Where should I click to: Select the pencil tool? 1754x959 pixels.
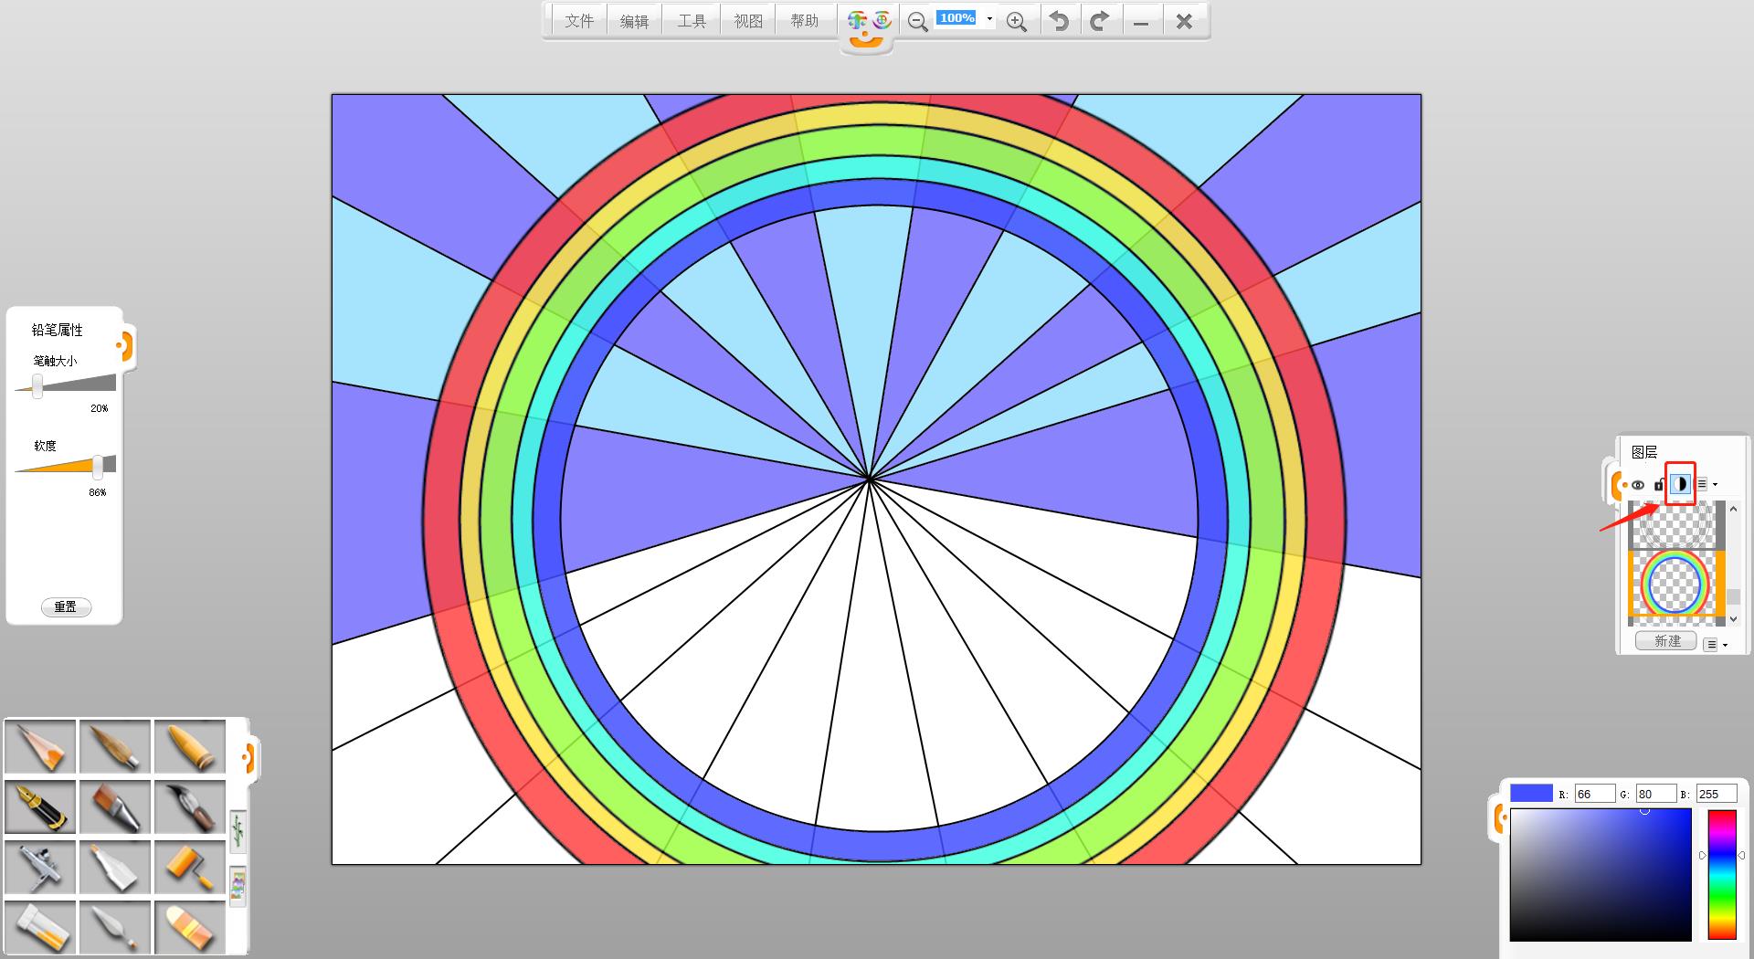[x=40, y=746]
